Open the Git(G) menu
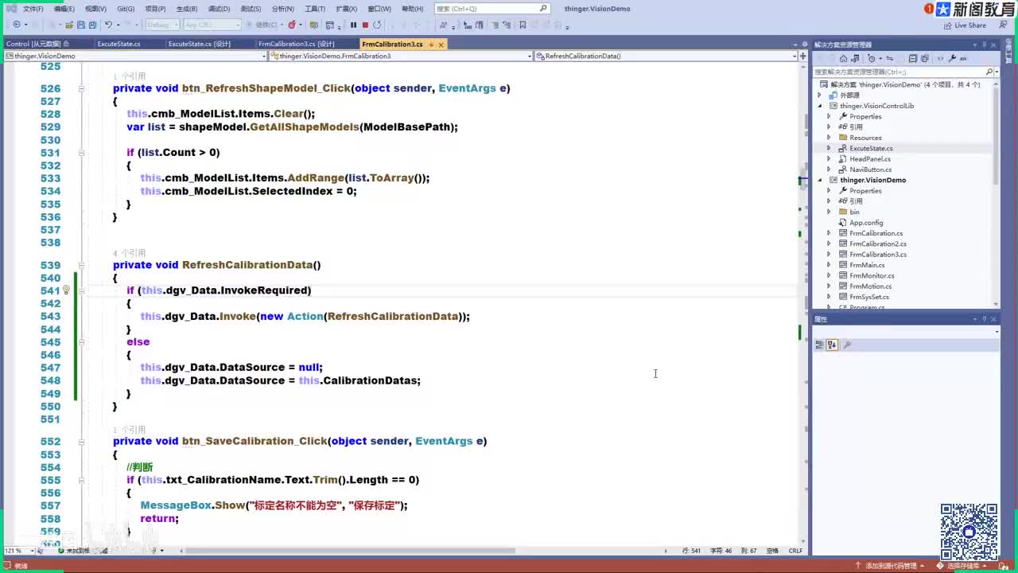 pyautogui.click(x=126, y=9)
